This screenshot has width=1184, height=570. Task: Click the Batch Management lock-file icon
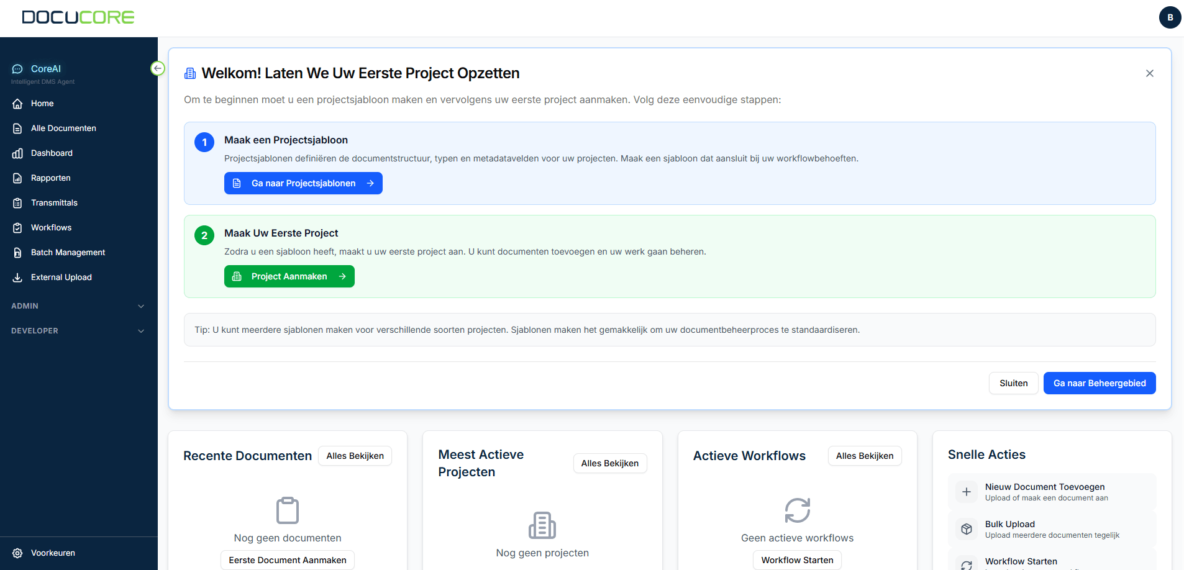point(17,253)
